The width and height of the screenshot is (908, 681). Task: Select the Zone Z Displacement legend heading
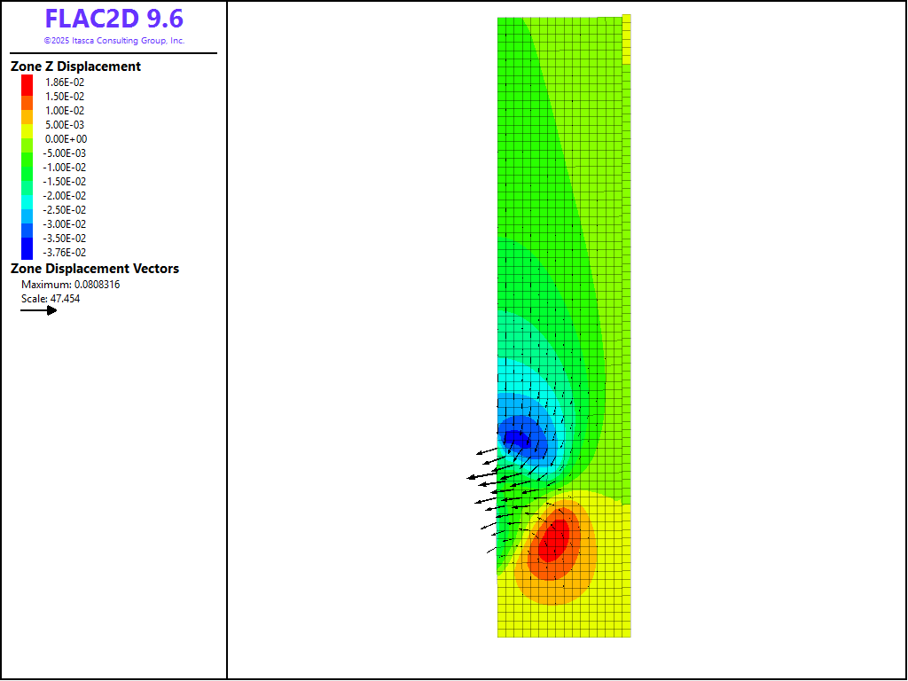click(x=75, y=67)
